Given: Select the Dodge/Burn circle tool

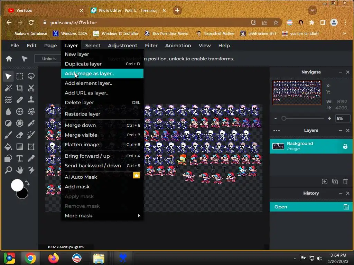Looking at the screenshot, I should [x=8, y=123].
